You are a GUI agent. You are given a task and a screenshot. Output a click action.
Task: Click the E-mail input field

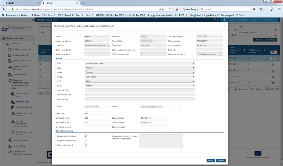160,106
